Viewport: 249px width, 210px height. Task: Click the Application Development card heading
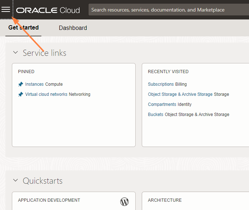tap(49, 200)
